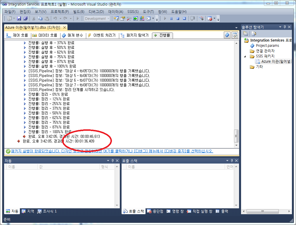Image resolution: width=296 pixels, height=225 pixels.
Task: Open Solution Explorer from the toolbar
Action: (116, 18)
